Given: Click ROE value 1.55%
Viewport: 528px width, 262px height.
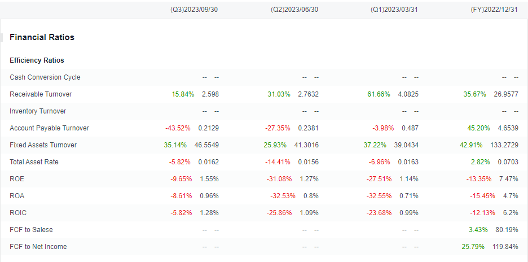Looking at the screenshot, I should (209, 179).
